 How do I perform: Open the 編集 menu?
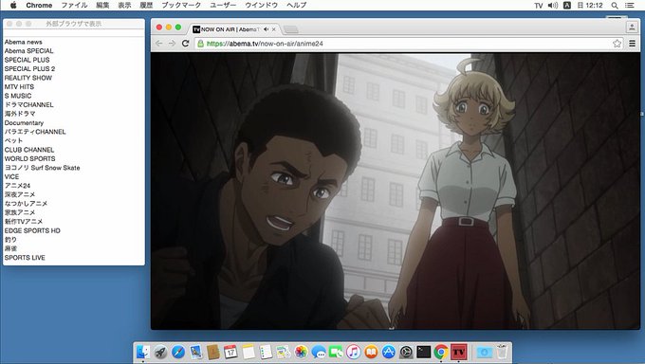[x=102, y=6]
